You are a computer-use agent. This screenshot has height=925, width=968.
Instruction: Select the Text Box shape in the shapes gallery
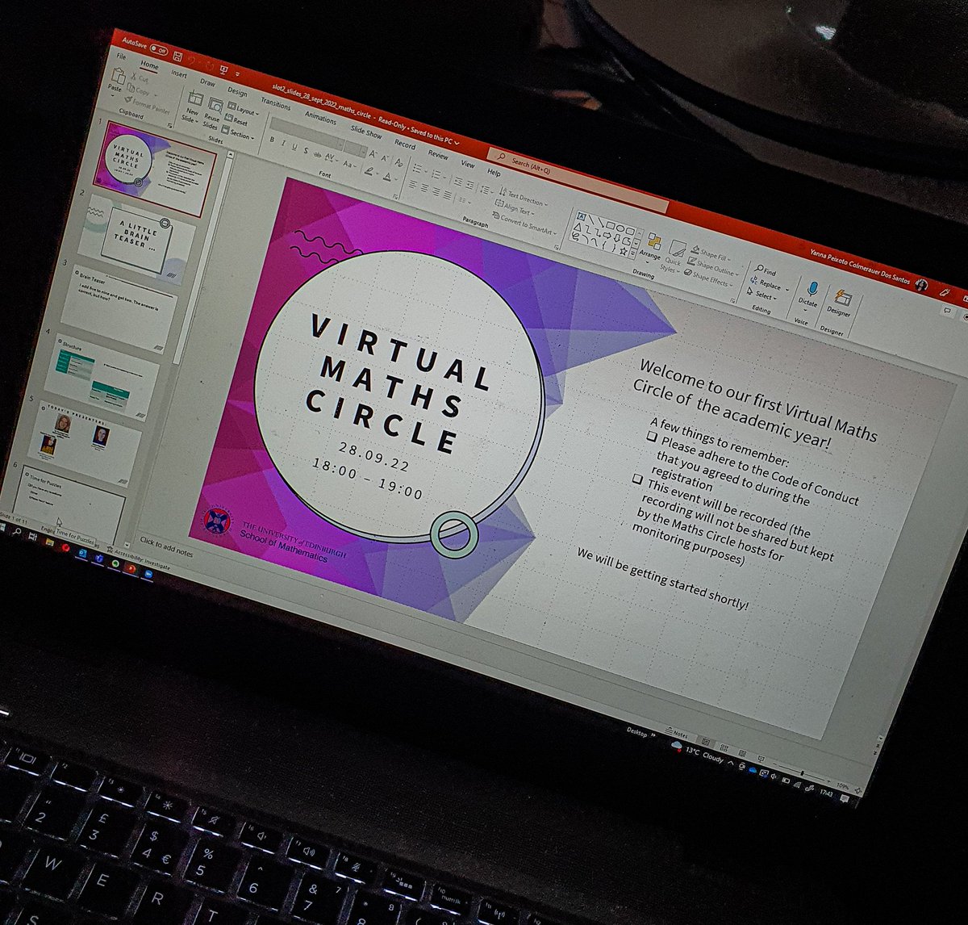pos(582,216)
